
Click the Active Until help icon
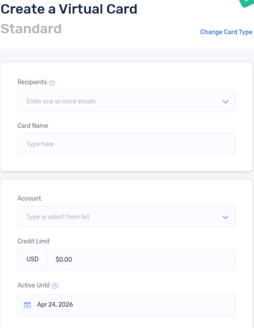(x=55, y=286)
